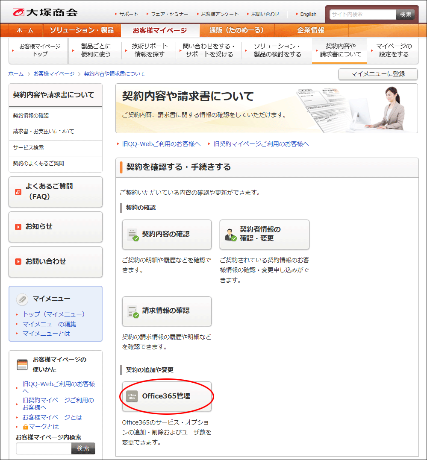The image size is (427, 460).
Task: Open お客様マイページとは link
Action: tap(52, 417)
